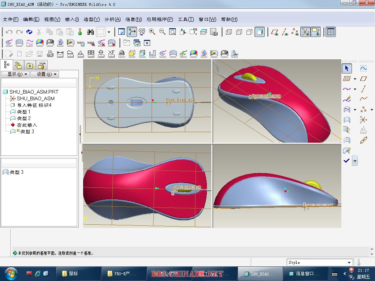The height and width of the screenshot is (281, 375).
Task: Enable Shading display mode
Action: coord(260,32)
